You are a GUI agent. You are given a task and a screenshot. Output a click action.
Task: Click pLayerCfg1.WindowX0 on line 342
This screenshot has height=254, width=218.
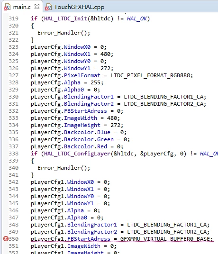coord(63,182)
